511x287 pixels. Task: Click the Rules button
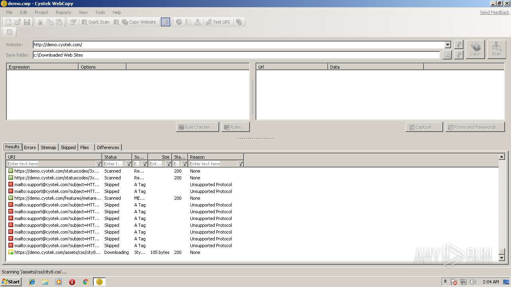236,127
